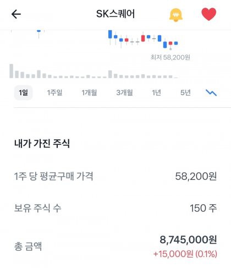Select the 5년 chart period tab
The height and width of the screenshot is (268, 231).
(x=185, y=92)
